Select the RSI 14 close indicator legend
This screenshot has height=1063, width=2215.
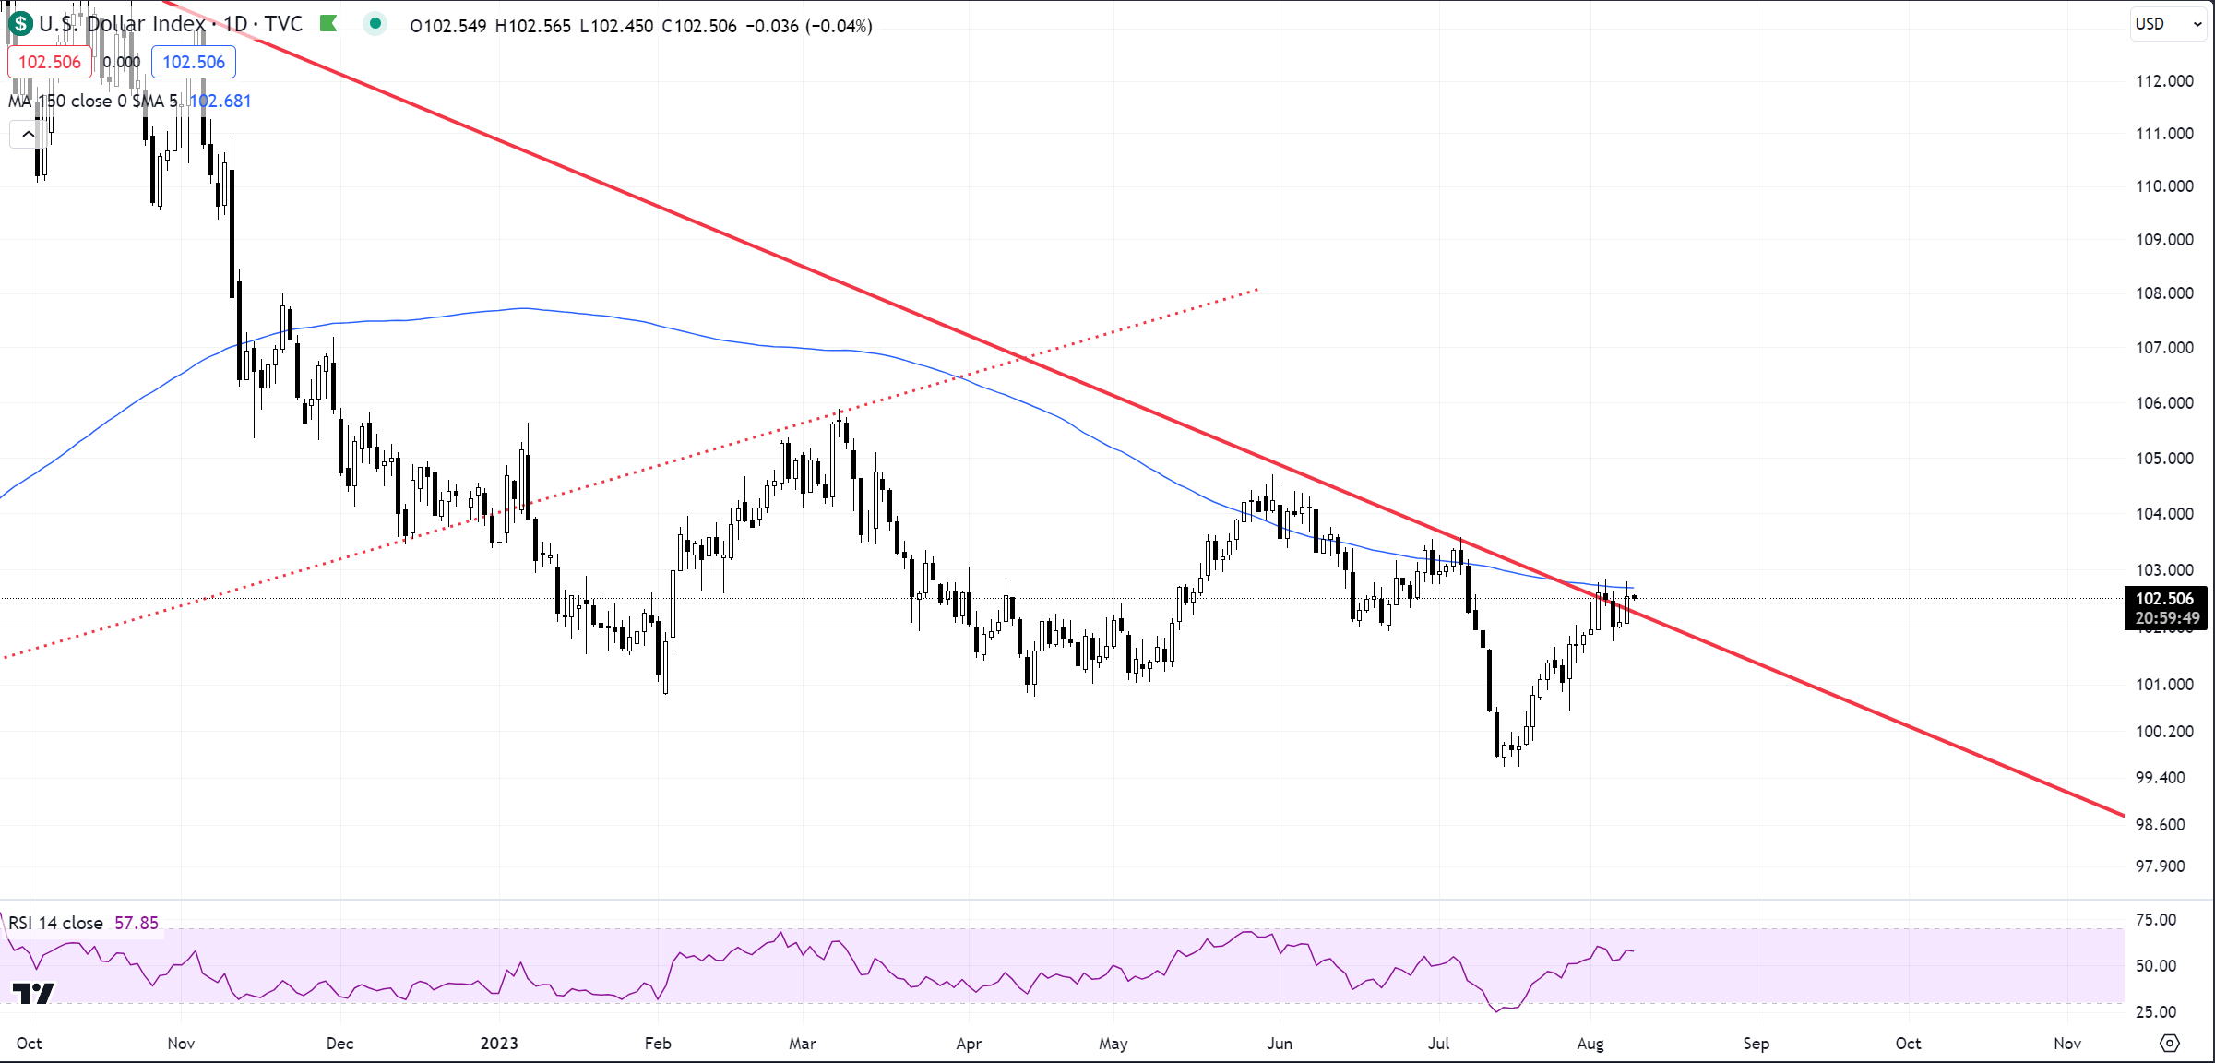tap(57, 923)
